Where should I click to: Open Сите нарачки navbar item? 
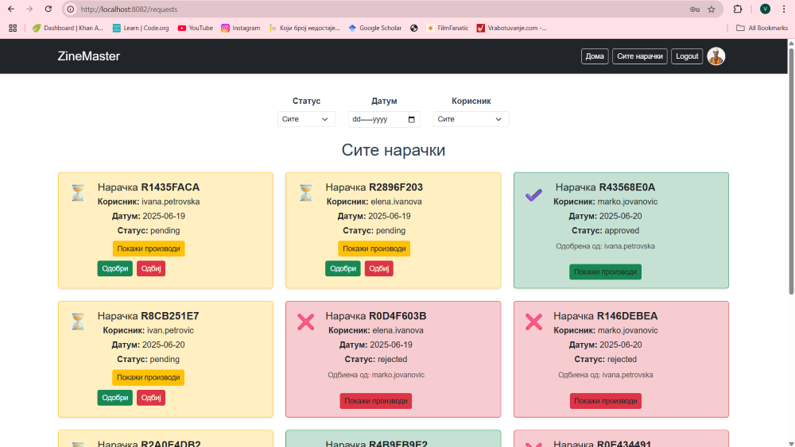coord(639,56)
